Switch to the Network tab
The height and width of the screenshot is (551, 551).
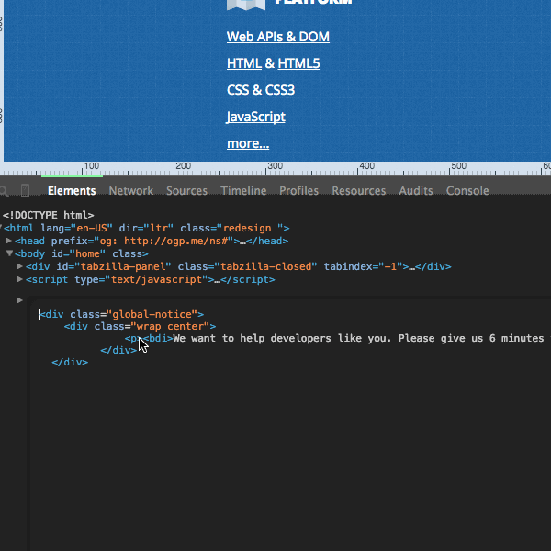pos(130,190)
